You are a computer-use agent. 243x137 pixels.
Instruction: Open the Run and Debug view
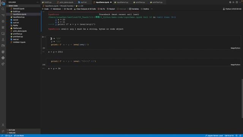click(3, 21)
